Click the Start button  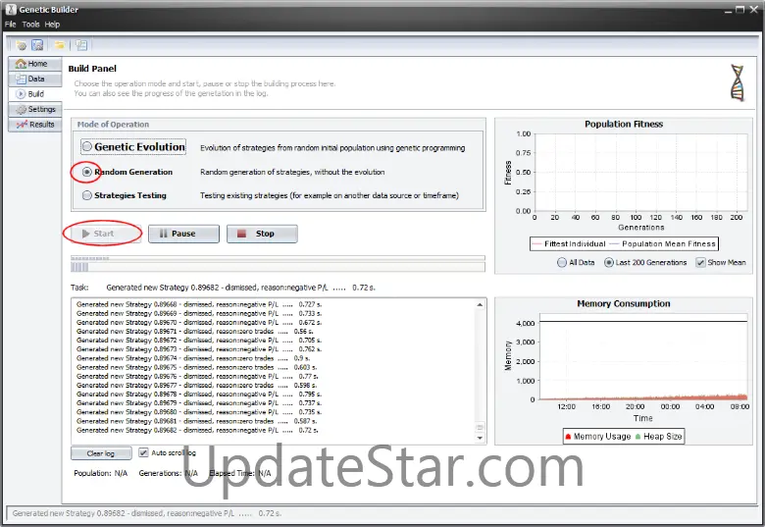coord(105,234)
